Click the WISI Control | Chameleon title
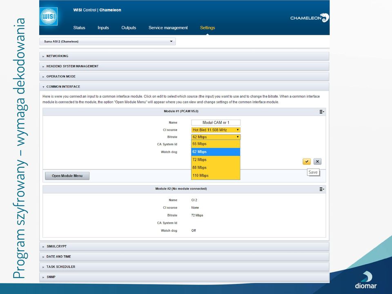 point(97,10)
